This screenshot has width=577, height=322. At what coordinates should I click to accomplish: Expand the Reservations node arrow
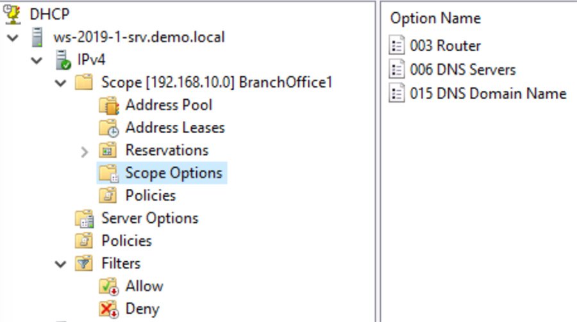point(85,151)
